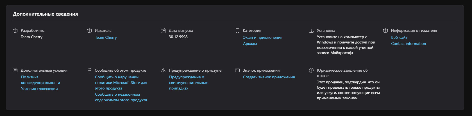Click the developer cube icon beside Разработчик
Viewport: 472px width, 116px height.
[x=15, y=31]
